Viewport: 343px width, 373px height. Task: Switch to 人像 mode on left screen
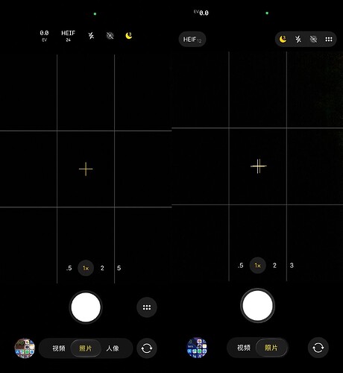point(113,348)
